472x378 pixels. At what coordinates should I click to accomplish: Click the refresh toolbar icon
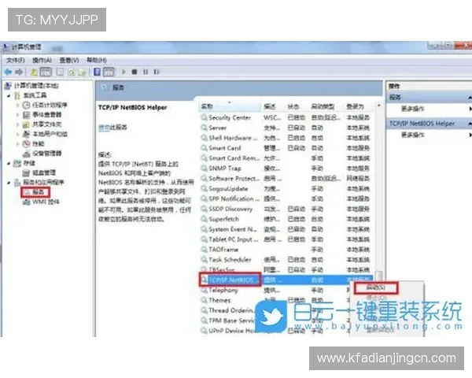72,72
